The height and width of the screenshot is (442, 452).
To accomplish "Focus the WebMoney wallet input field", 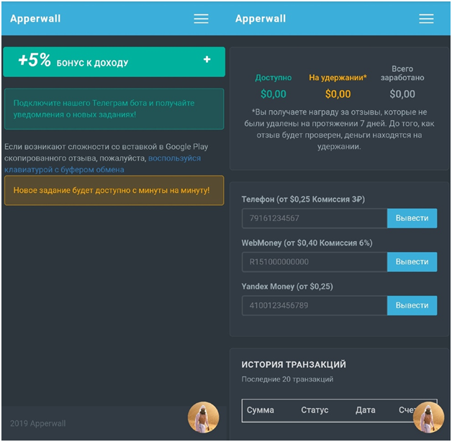I will click(x=315, y=262).
